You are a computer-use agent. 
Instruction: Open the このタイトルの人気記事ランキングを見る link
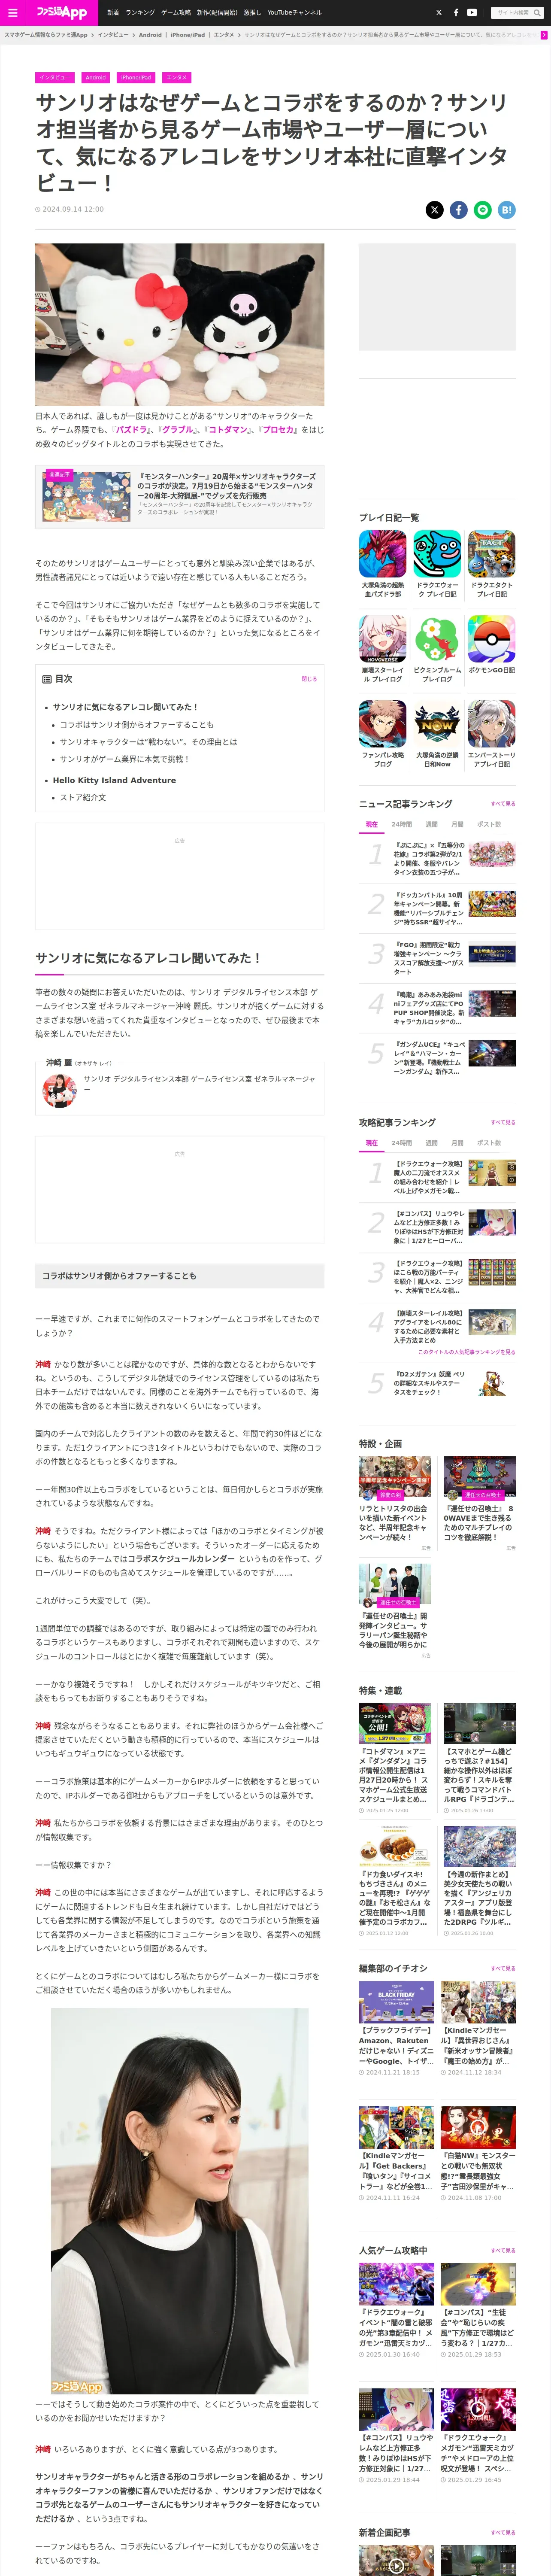click(467, 1351)
